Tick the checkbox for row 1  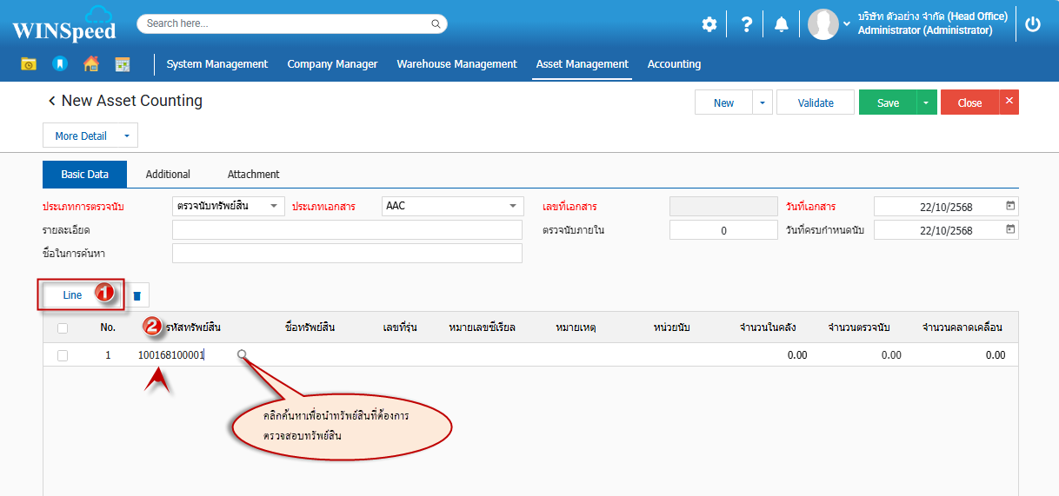click(63, 355)
